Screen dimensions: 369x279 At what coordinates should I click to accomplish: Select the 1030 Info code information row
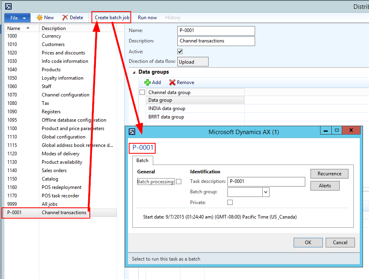[61, 61]
